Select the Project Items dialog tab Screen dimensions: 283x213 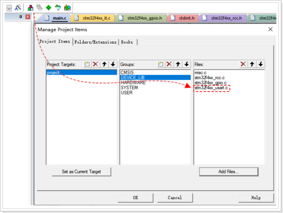click(55, 41)
